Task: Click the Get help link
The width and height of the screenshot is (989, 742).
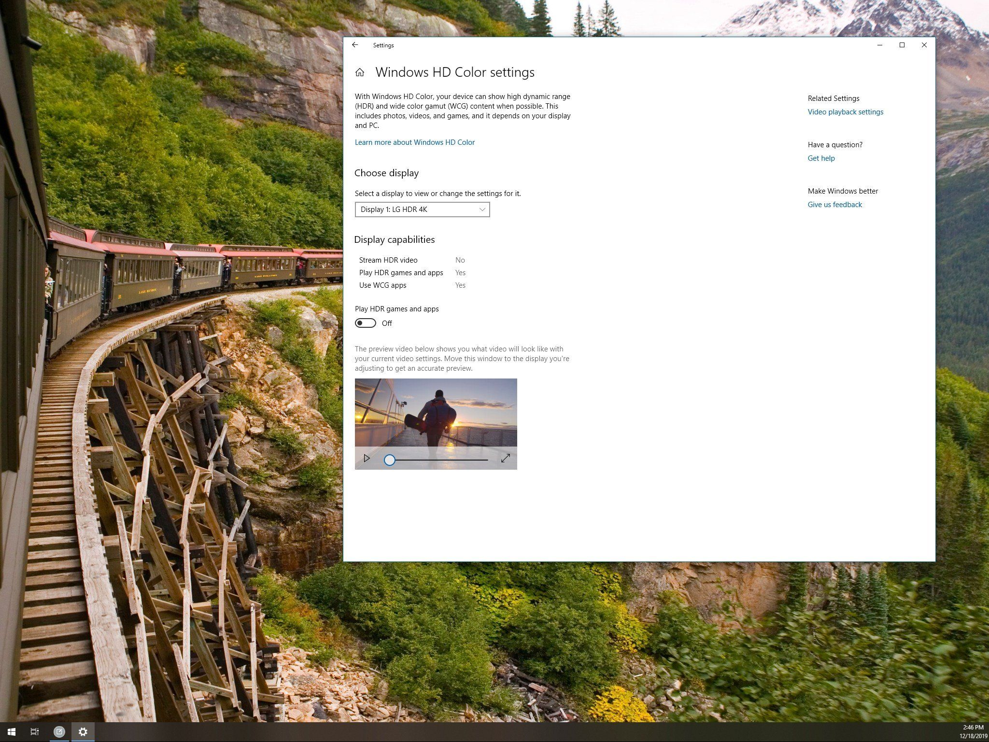Action: coord(821,158)
